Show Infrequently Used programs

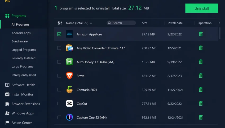click(x=24, y=75)
